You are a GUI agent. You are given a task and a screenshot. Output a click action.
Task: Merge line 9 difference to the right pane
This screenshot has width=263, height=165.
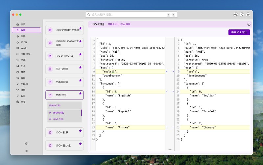coord(167,71)
